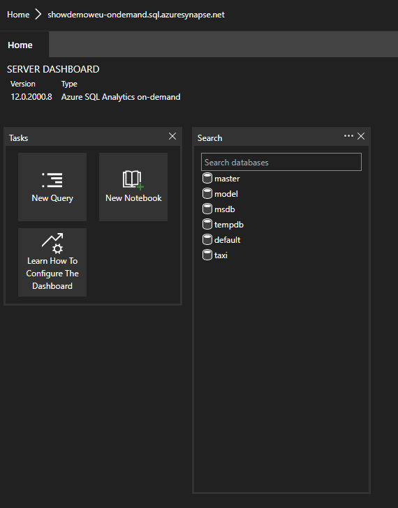Image resolution: width=398 pixels, height=508 pixels.
Task: Select the msdb database icon
Action: pyautogui.click(x=207, y=209)
